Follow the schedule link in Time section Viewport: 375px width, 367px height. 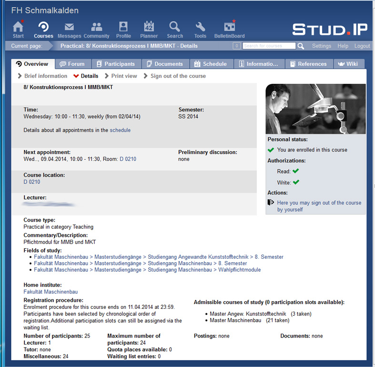[x=120, y=130]
